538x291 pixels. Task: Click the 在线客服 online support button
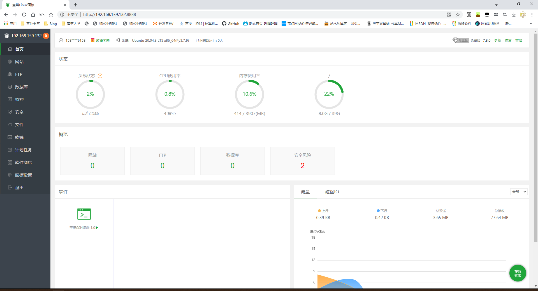[518, 273]
